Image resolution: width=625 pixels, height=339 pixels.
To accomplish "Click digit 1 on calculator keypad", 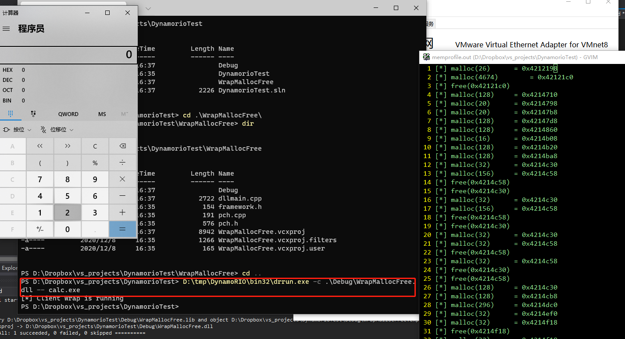I will 40,212.
